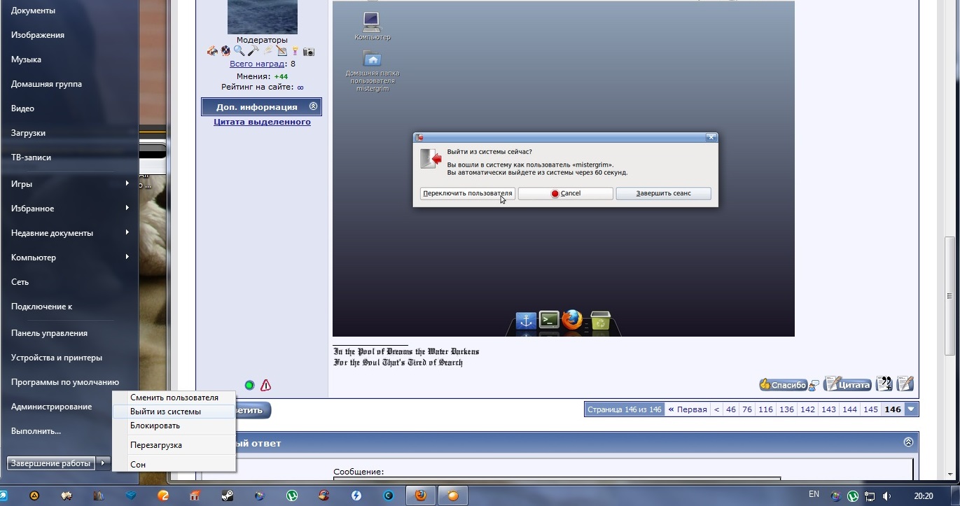The height and width of the screenshot is (506, 960).
Task: Collapse the quick reply section with chevron
Action: [908, 442]
